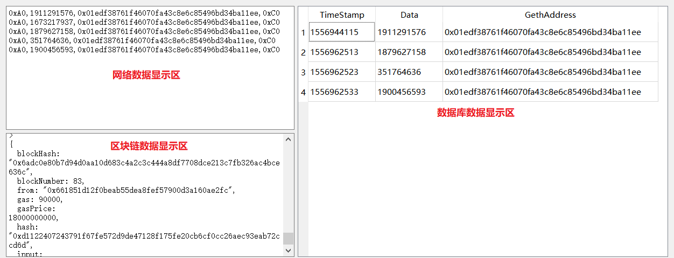
Task: Select table row number 2 header
Action: point(303,52)
